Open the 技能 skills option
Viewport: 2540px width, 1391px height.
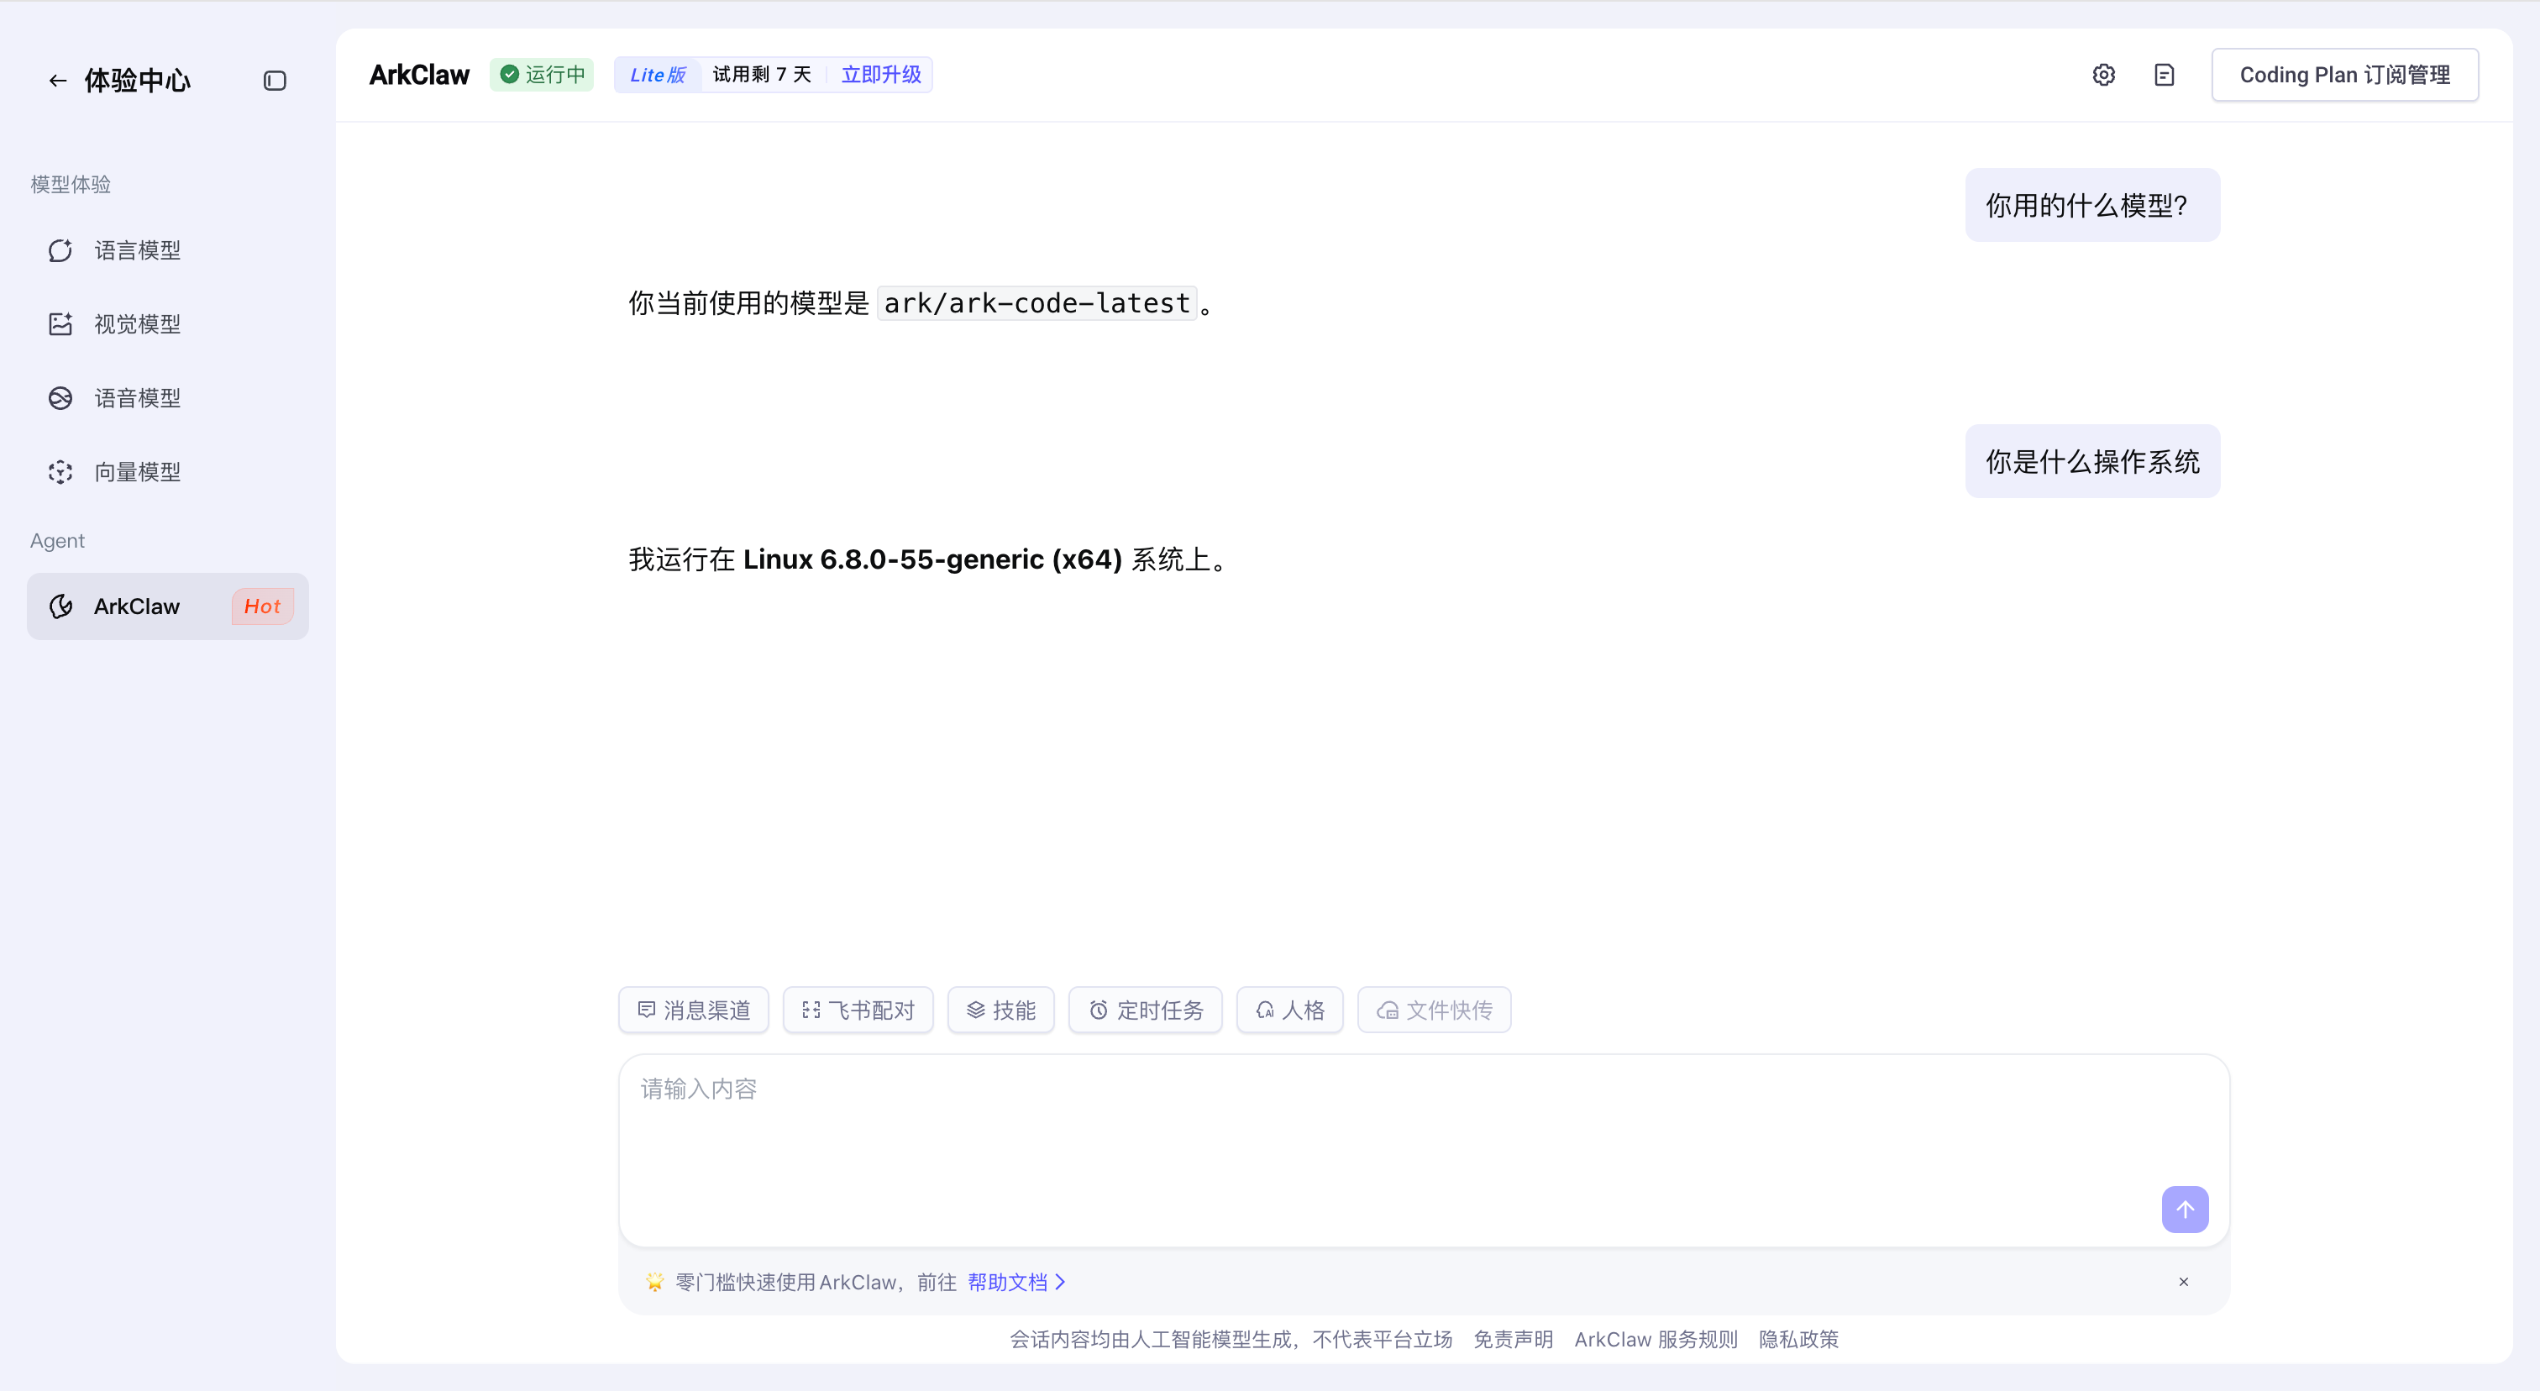click(1001, 1010)
